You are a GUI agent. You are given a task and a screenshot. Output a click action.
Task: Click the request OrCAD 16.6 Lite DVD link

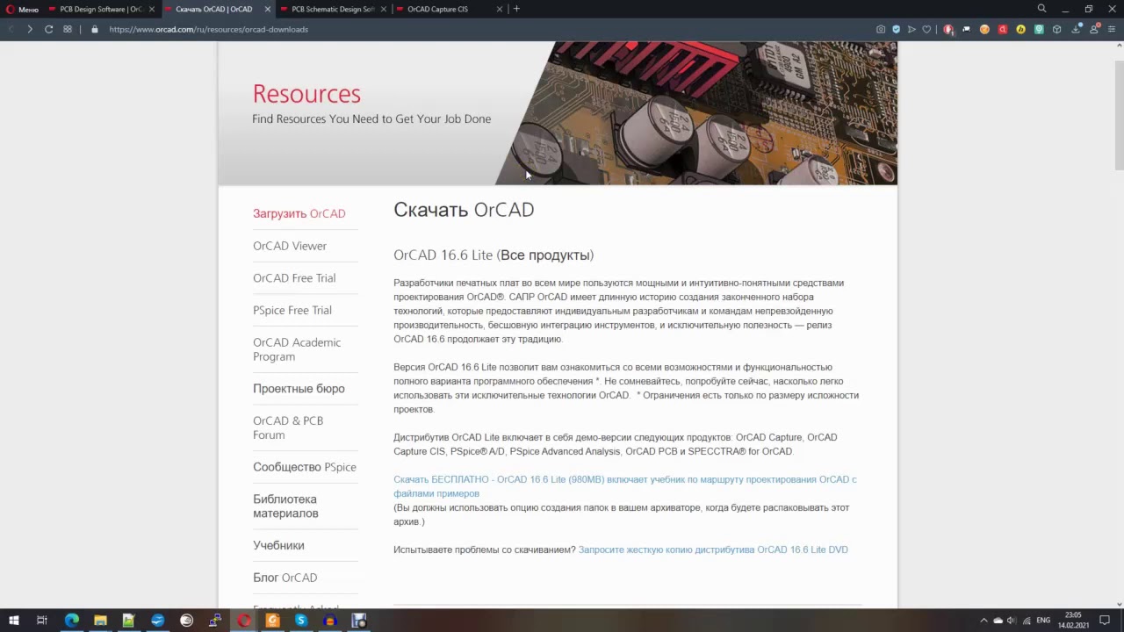click(713, 549)
